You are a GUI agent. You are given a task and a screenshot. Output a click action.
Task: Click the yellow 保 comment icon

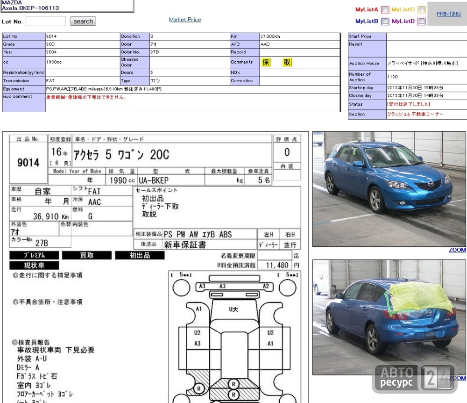tap(266, 62)
